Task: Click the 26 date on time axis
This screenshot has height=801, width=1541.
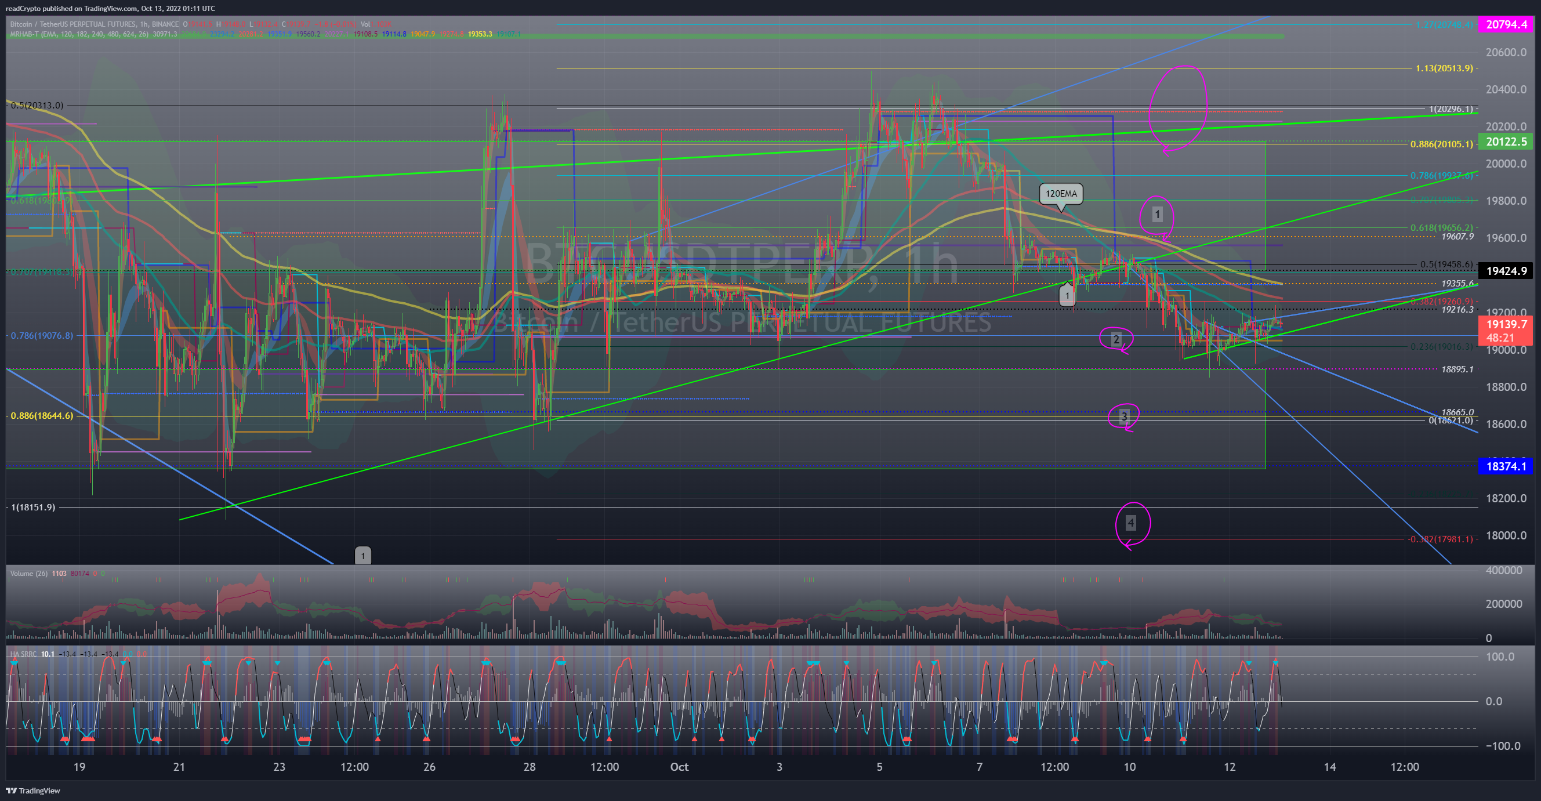Action: (x=429, y=767)
